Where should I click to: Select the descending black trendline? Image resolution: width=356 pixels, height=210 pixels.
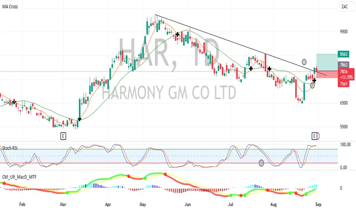[x=241, y=45]
